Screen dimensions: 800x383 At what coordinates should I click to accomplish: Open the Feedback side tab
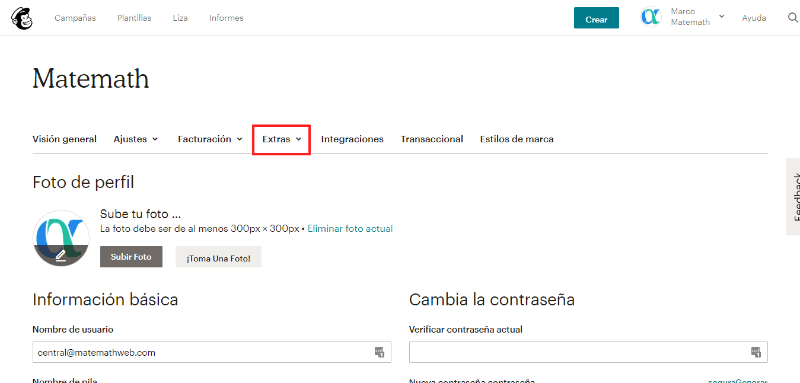point(793,197)
